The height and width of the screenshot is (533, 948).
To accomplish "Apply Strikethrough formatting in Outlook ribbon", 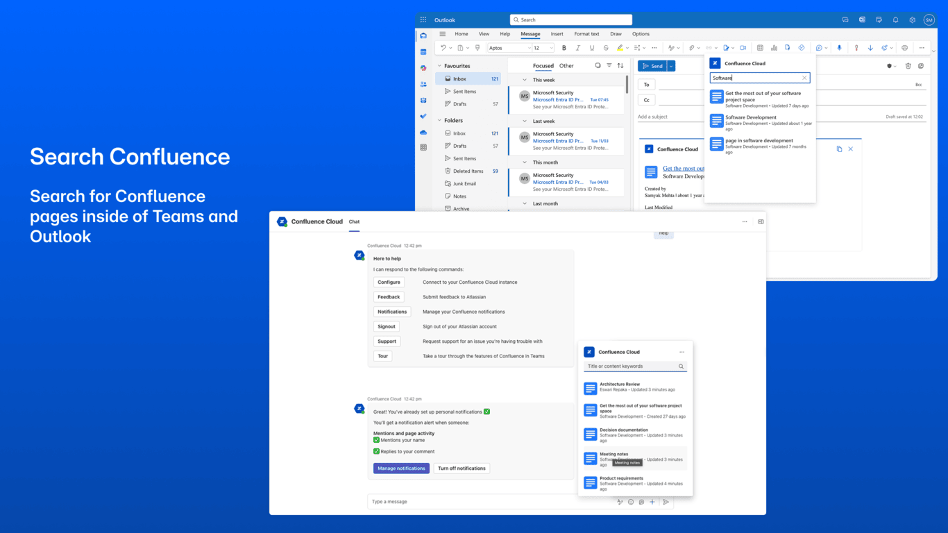I will pos(606,48).
